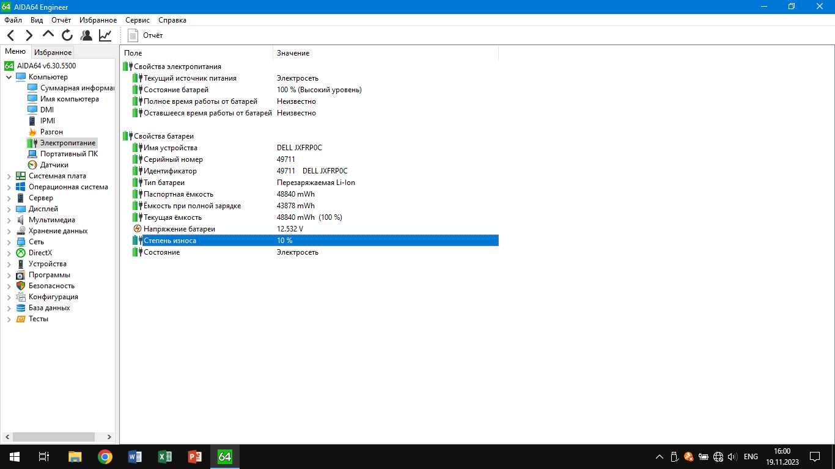Viewport: 835px width, 469px height.
Task: Select the Электропитание tree item
Action: pos(62,143)
